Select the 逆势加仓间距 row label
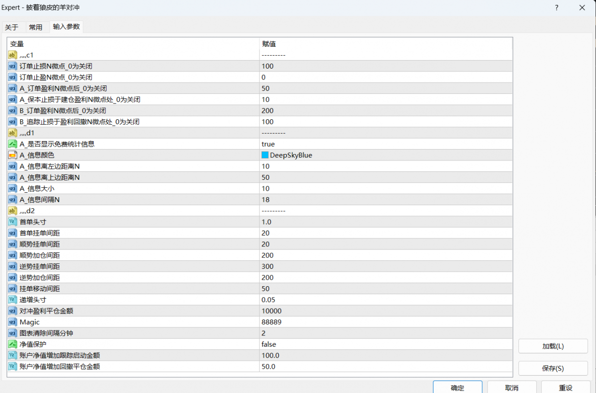The image size is (596, 393). point(40,277)
